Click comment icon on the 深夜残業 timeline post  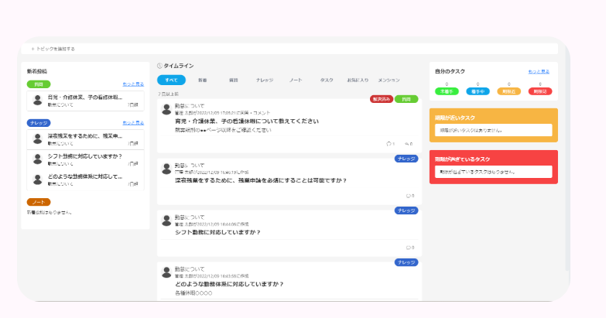pos(409,196)
